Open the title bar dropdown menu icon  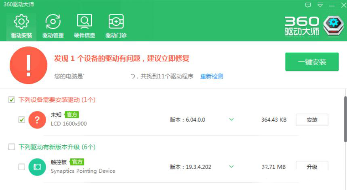[320, 5]
